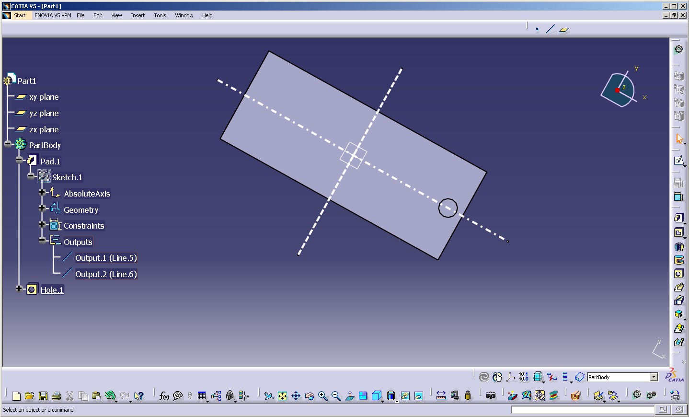
Task: Click the Select arrow tool in right toolbar
Action: tap(678, 139)
